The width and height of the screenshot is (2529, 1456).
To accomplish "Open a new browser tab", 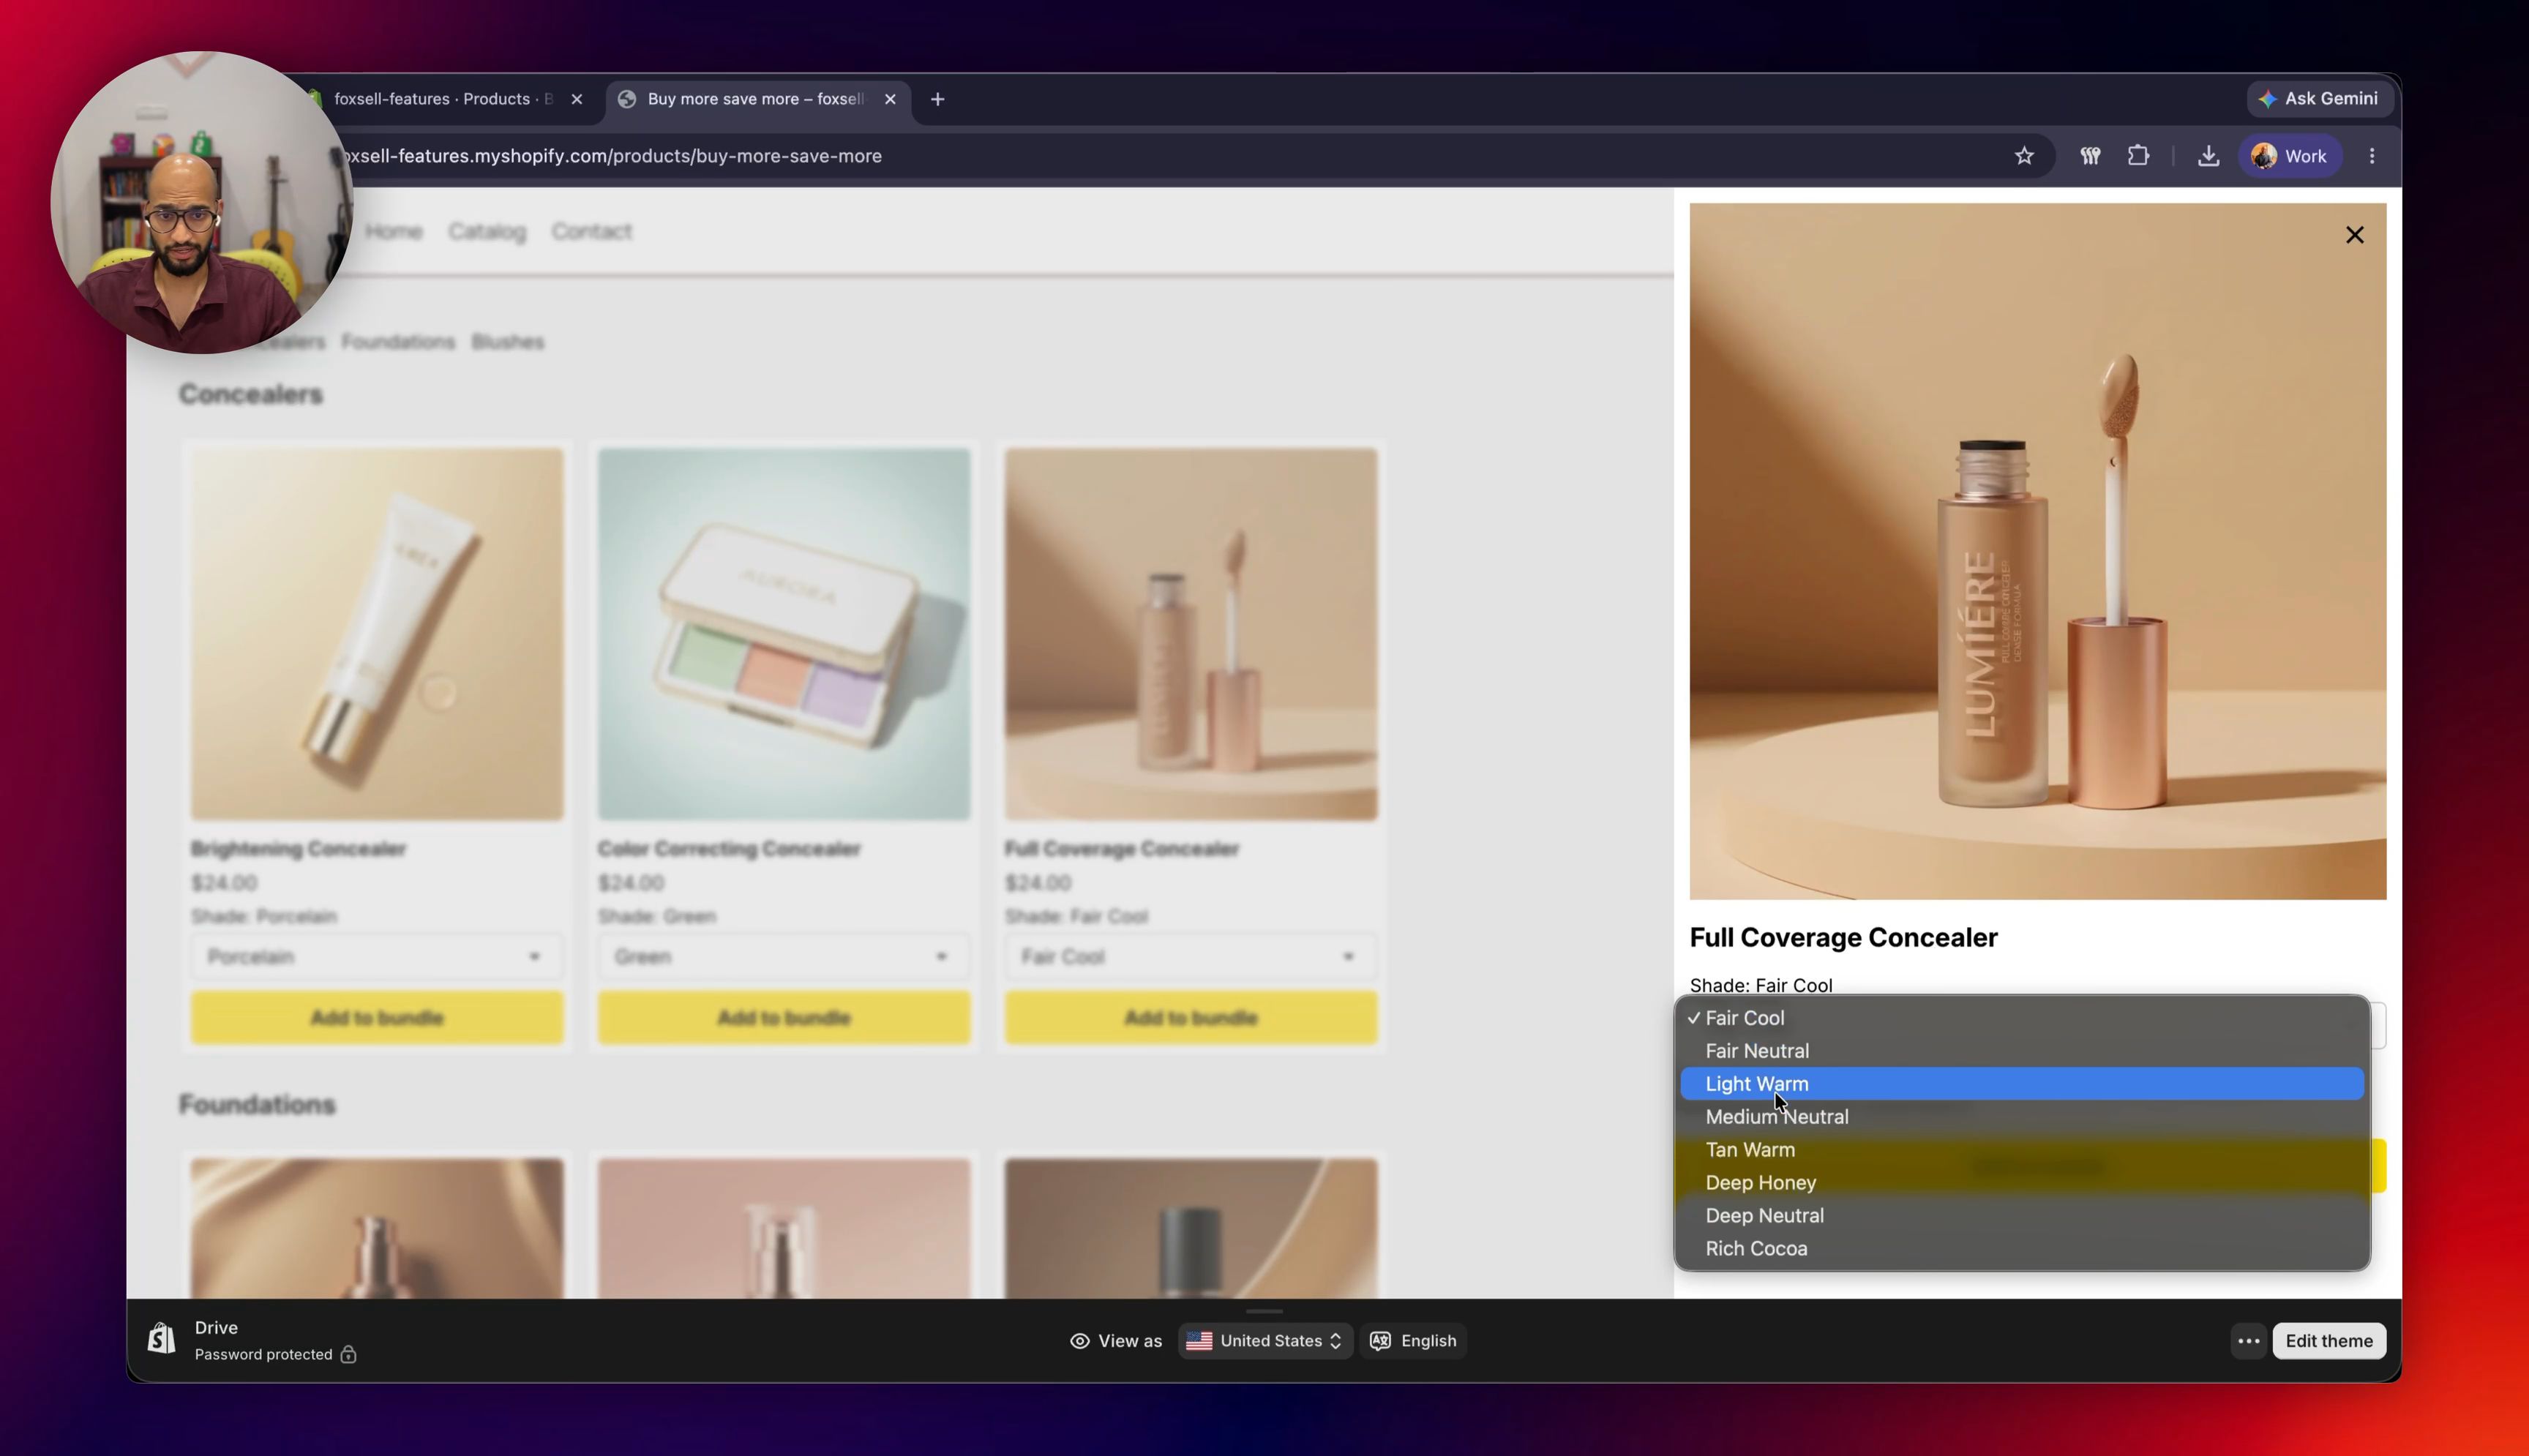I will pyautogui.click(x=937, y=99).
